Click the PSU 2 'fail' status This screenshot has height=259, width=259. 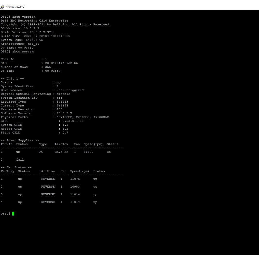20,160
